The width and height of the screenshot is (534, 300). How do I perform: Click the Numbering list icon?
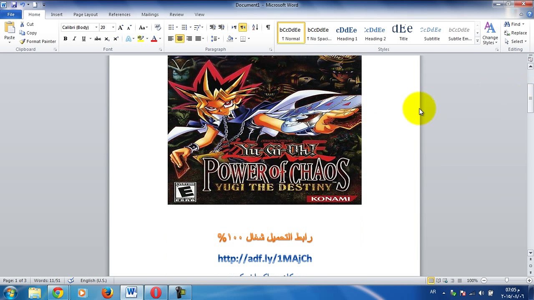184,27
